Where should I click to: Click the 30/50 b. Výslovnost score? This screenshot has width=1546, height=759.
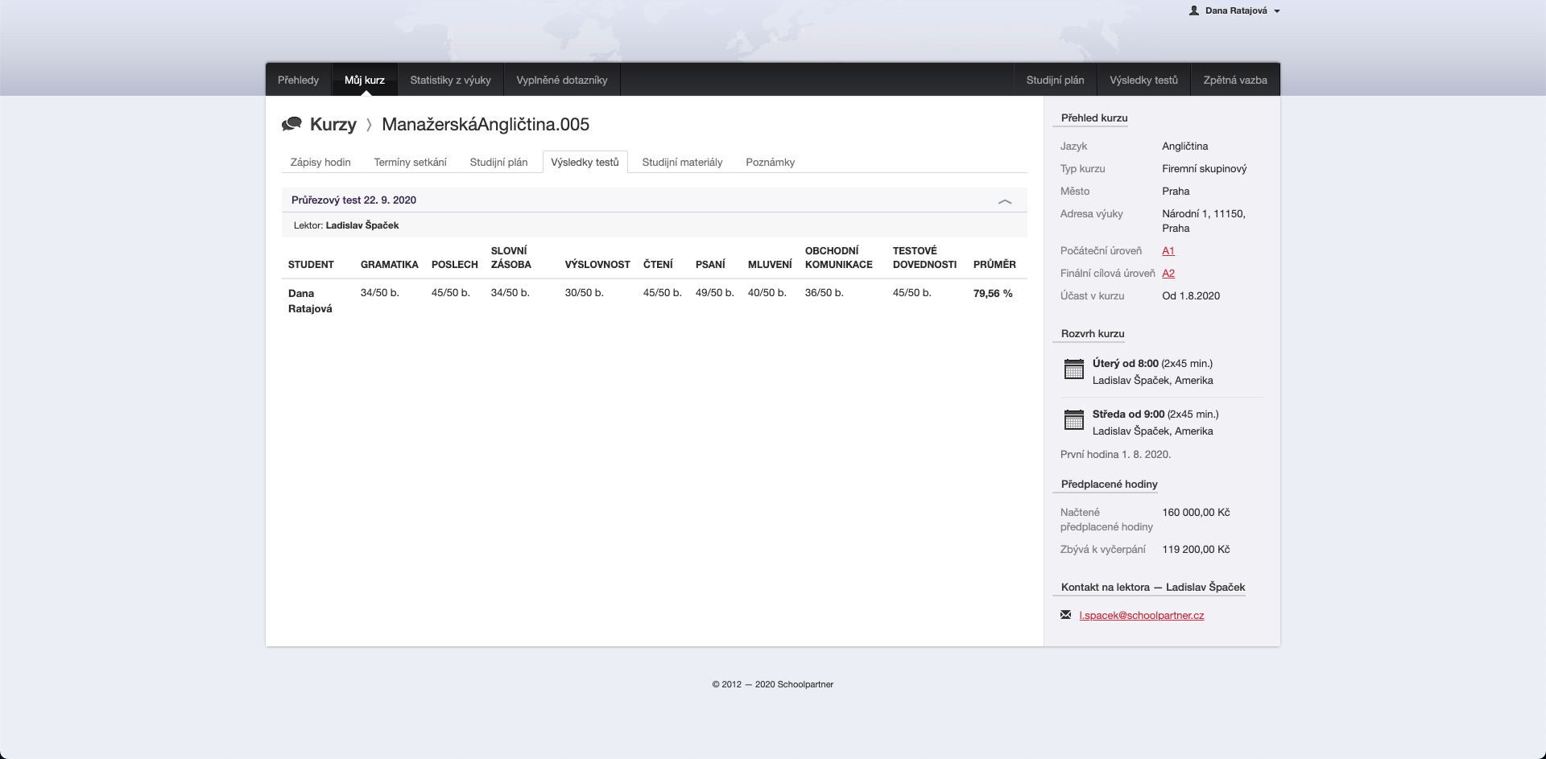[x=584, y=293]
